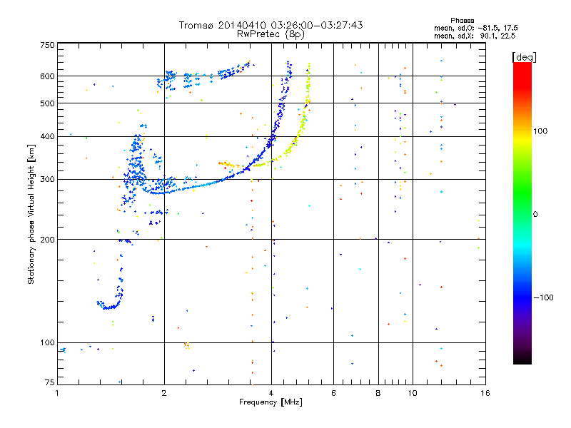Viewport: 571px width, 428px height.
Task: Click the '16' frequency tick label
Action: point(485,393)
